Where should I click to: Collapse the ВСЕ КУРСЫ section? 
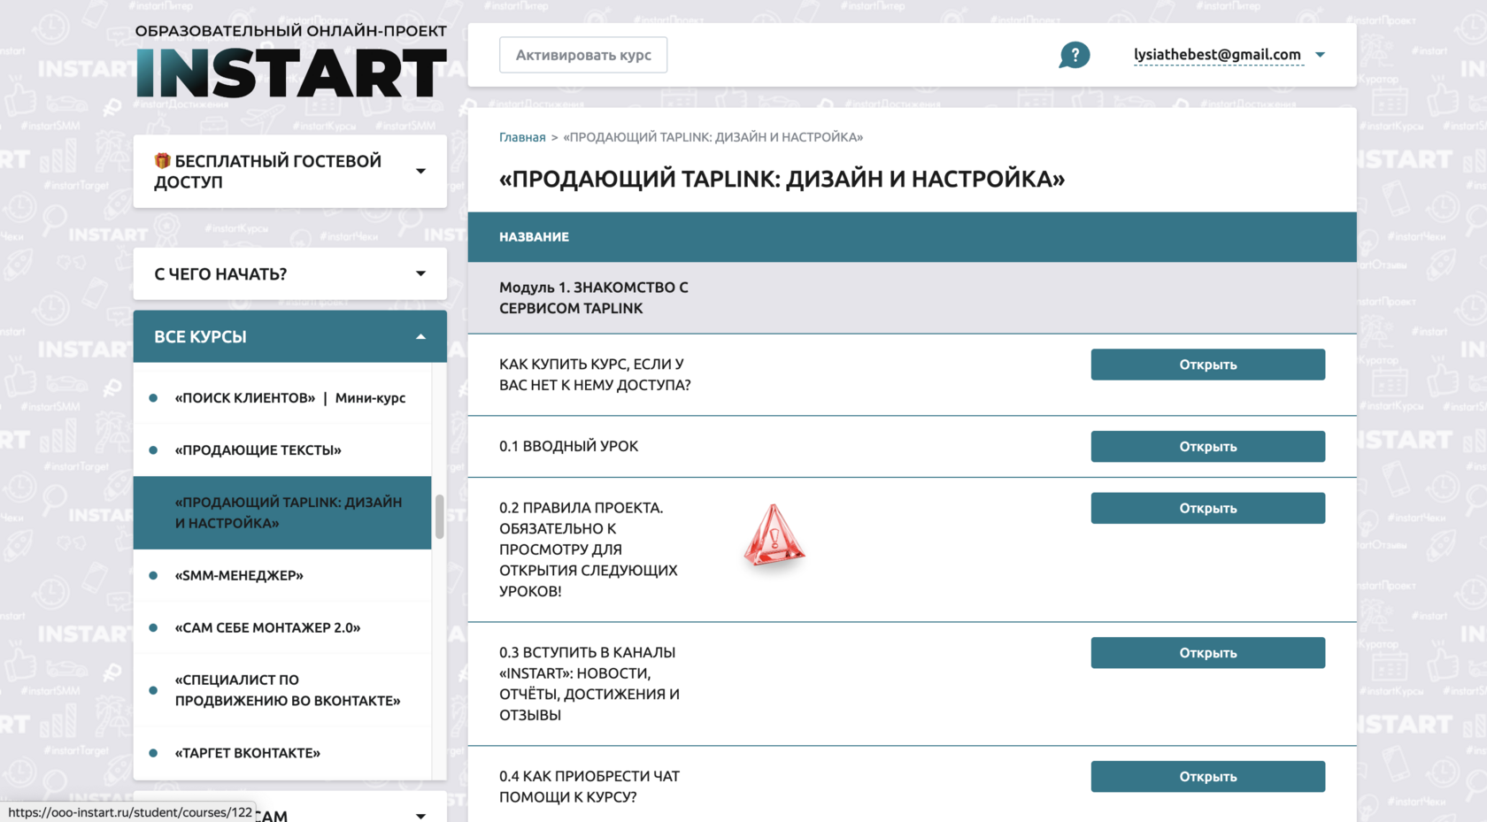point(290,336)
